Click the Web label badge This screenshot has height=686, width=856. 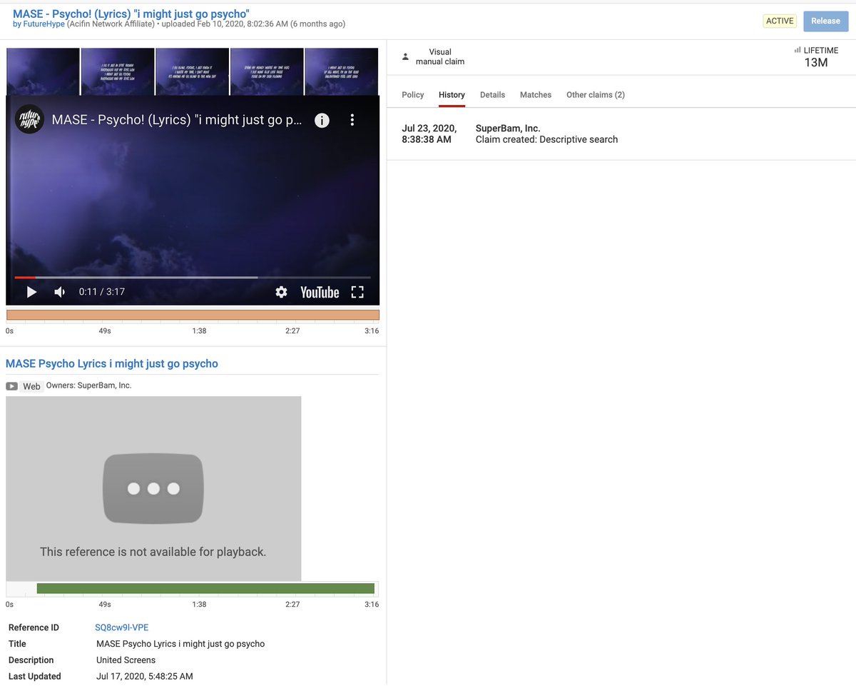pyautogui.click(x=31, y=386)
